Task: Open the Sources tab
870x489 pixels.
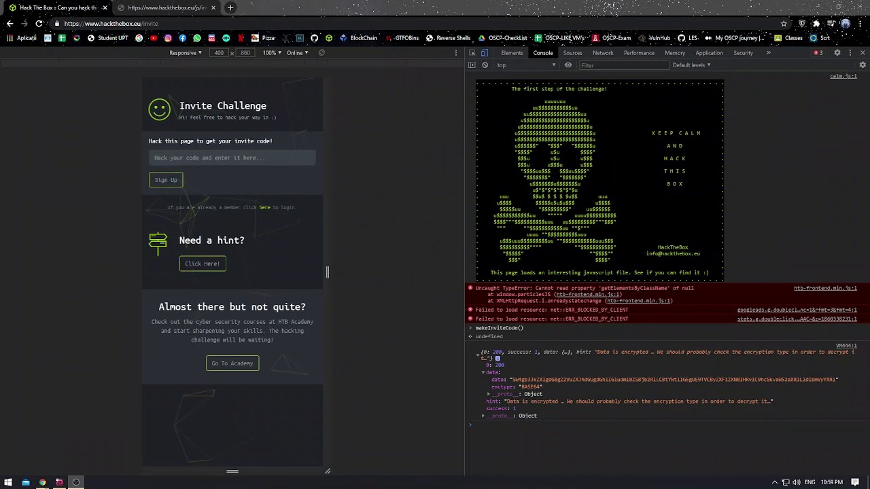Action: (x=572, y=53)
